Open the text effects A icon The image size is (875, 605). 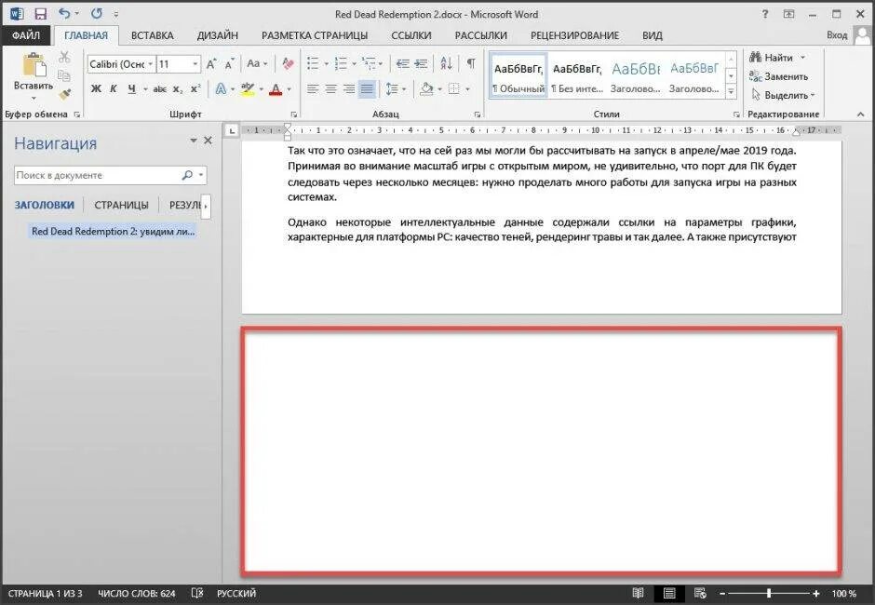(221, 88)
